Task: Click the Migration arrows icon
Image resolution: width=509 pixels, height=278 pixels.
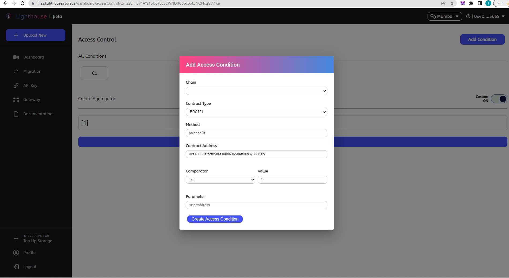Action: pyautogui.click(x=16, y=71)
